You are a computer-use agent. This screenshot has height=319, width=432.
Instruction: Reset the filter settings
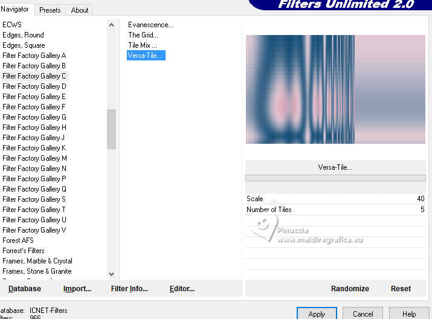(401, 289)
